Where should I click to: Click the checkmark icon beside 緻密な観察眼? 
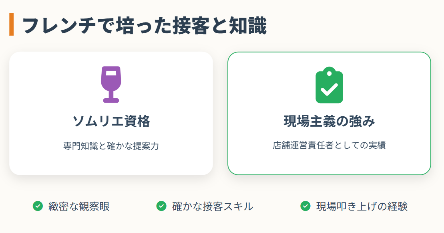(x=38, y=207)
